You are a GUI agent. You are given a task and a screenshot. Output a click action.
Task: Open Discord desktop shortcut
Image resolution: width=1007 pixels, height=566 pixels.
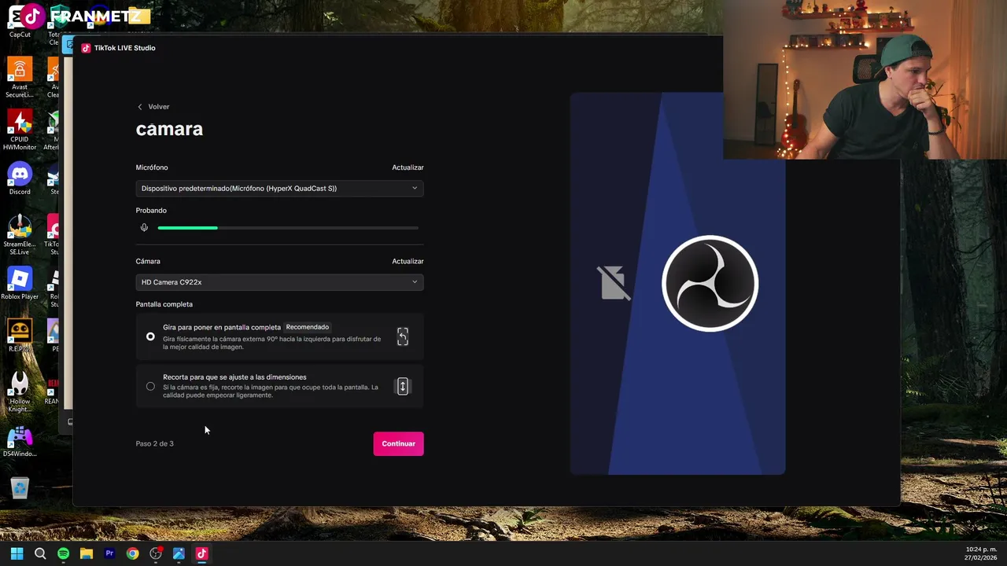tap(20, 178)
